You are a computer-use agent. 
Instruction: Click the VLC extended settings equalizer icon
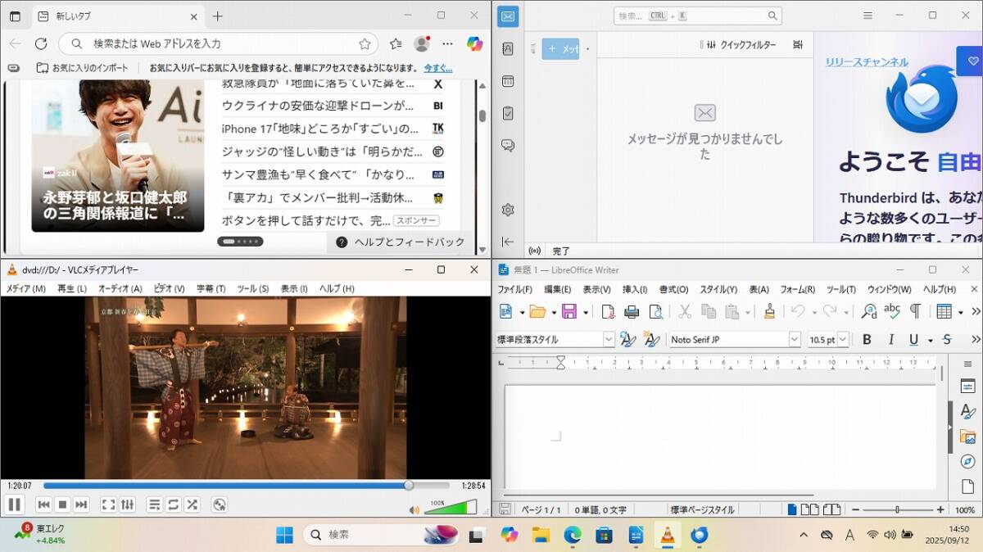coord(128,504)
